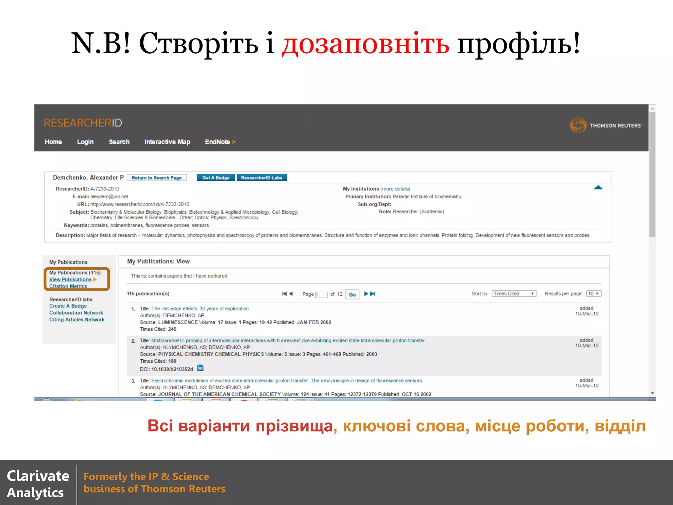
Task: Click the browser vertical scrollbar thumb
Action: click(652, 174)
